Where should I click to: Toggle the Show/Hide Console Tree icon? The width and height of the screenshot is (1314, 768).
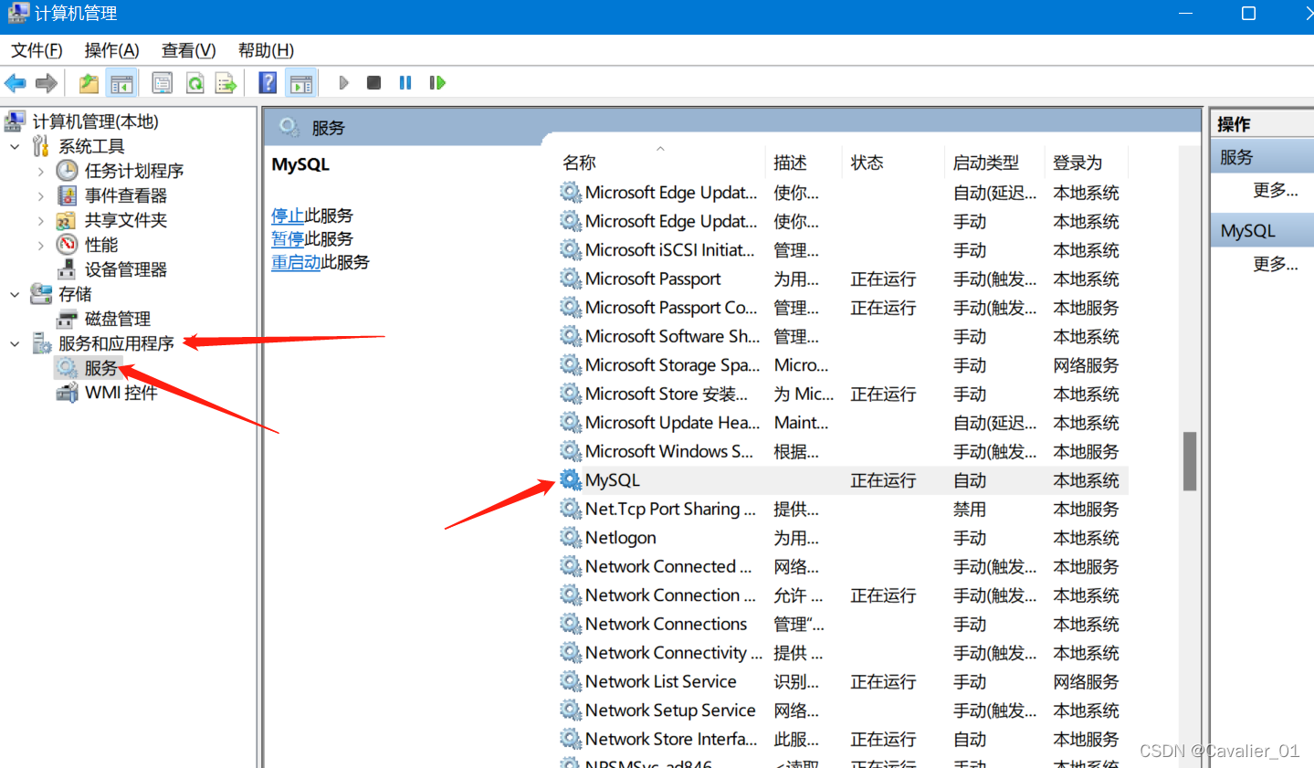(121, 83)
